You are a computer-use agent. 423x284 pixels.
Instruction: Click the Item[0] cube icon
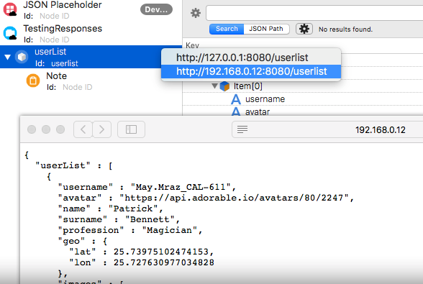224,86
